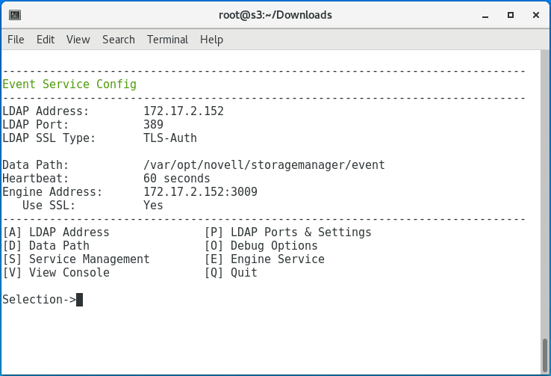
Task: Maximize the terminal window
Action: click(x=511, y=15)
